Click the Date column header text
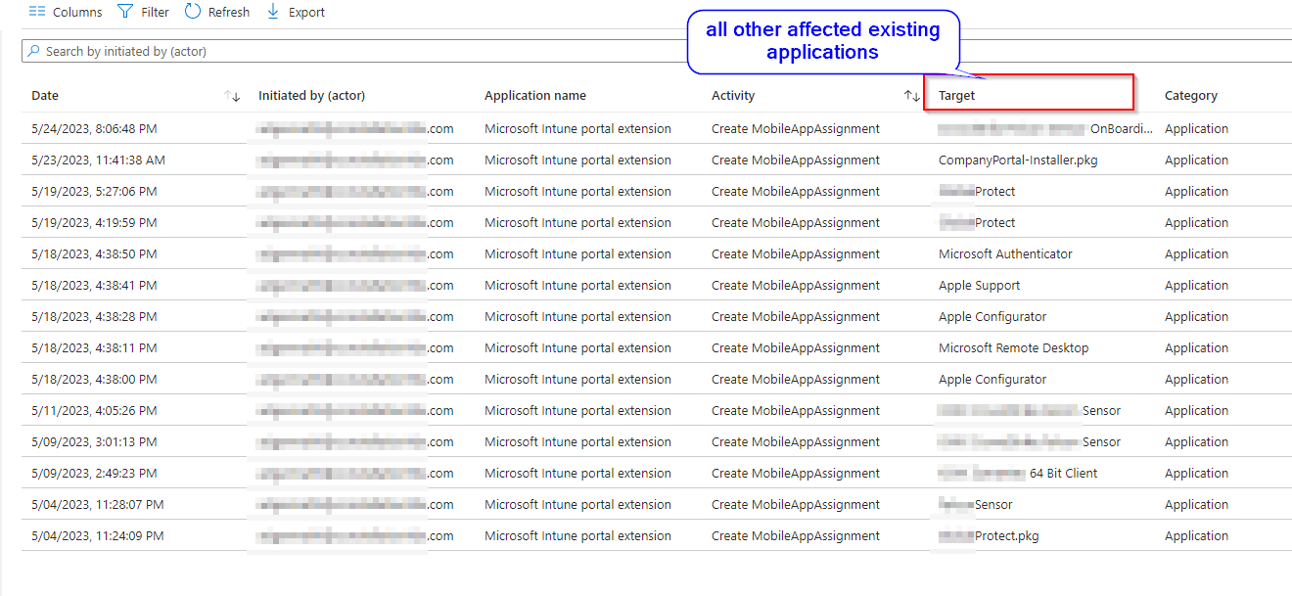 point(45,96)
